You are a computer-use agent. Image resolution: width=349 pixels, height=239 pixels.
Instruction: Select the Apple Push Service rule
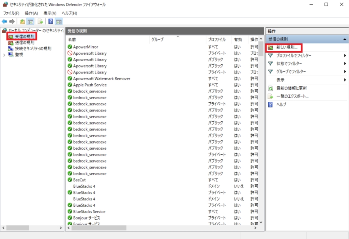click(x=90, y=85)
